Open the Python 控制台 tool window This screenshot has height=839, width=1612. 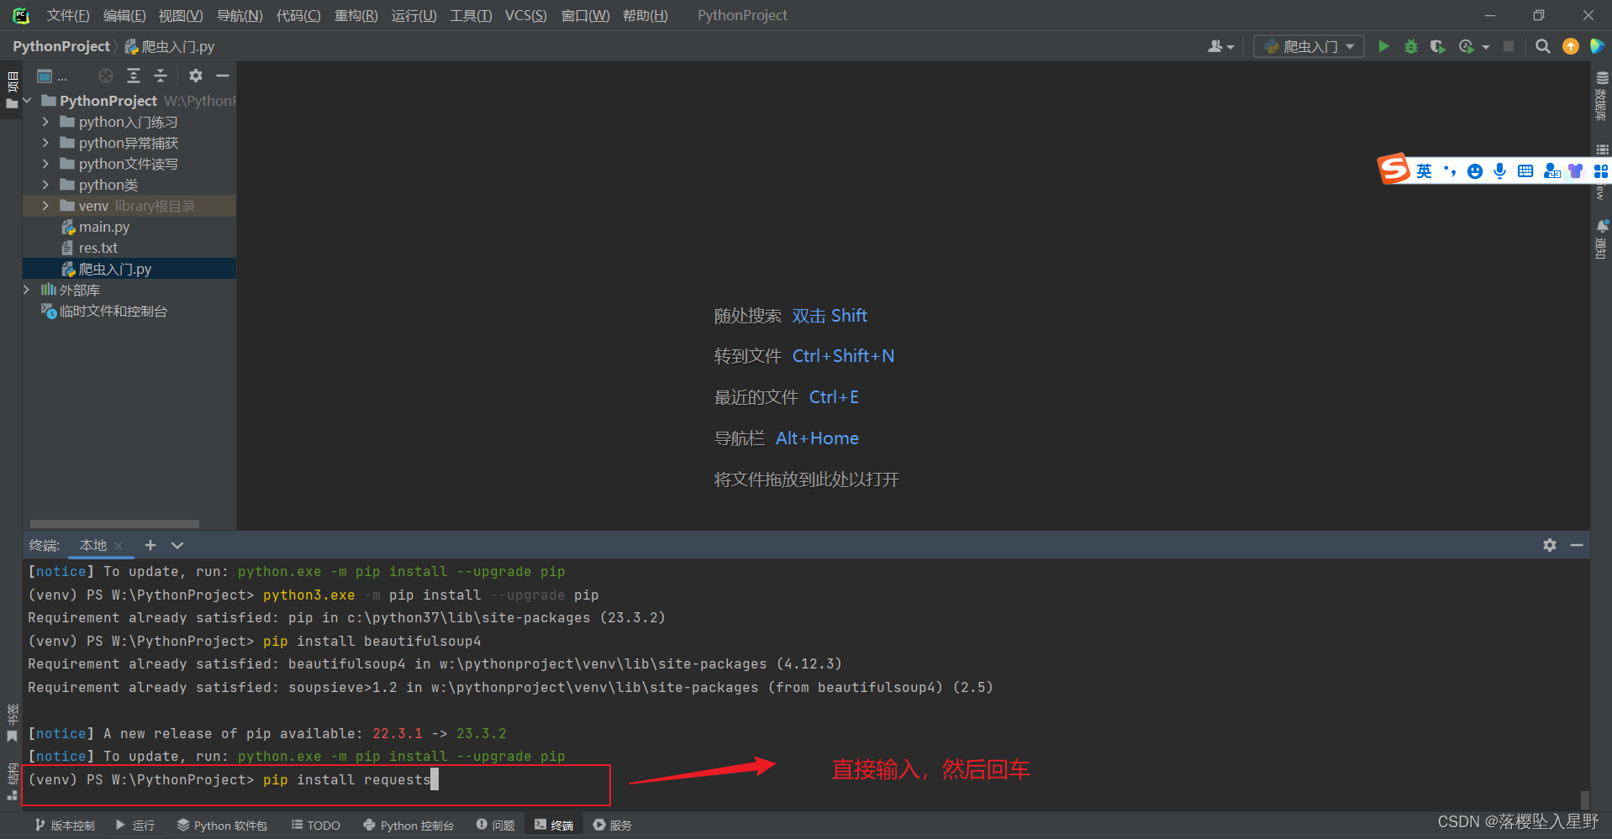[408, 826]
